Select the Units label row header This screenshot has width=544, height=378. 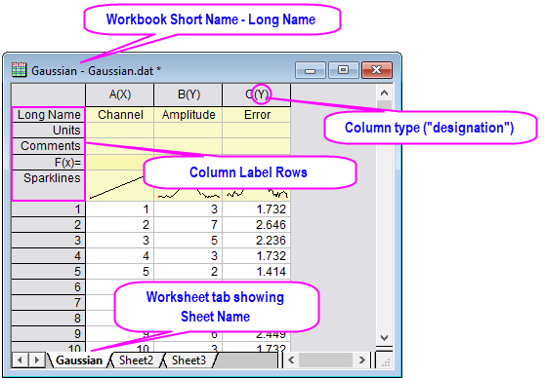48,131
